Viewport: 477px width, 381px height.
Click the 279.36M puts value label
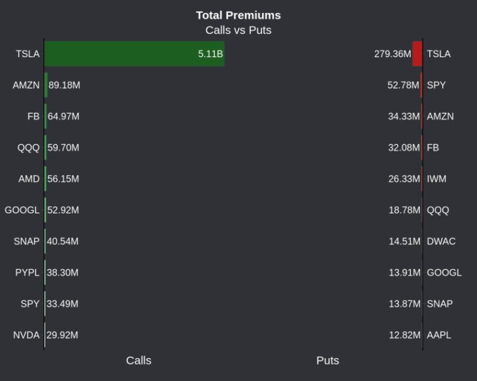[392, 54]
